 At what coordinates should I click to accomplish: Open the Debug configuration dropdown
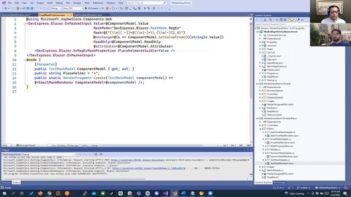[x=56, y=8]
